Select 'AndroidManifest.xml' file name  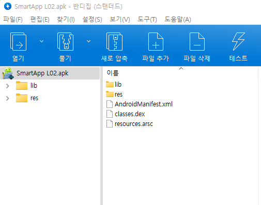144,104
